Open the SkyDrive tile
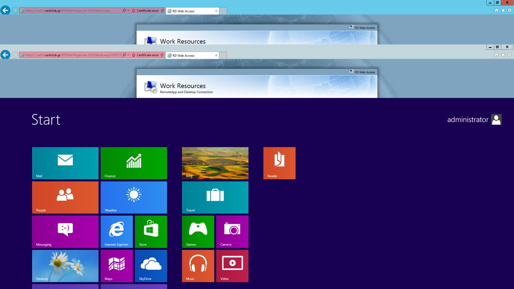Screen dimensions: 514x289 [x=151, y=266]
